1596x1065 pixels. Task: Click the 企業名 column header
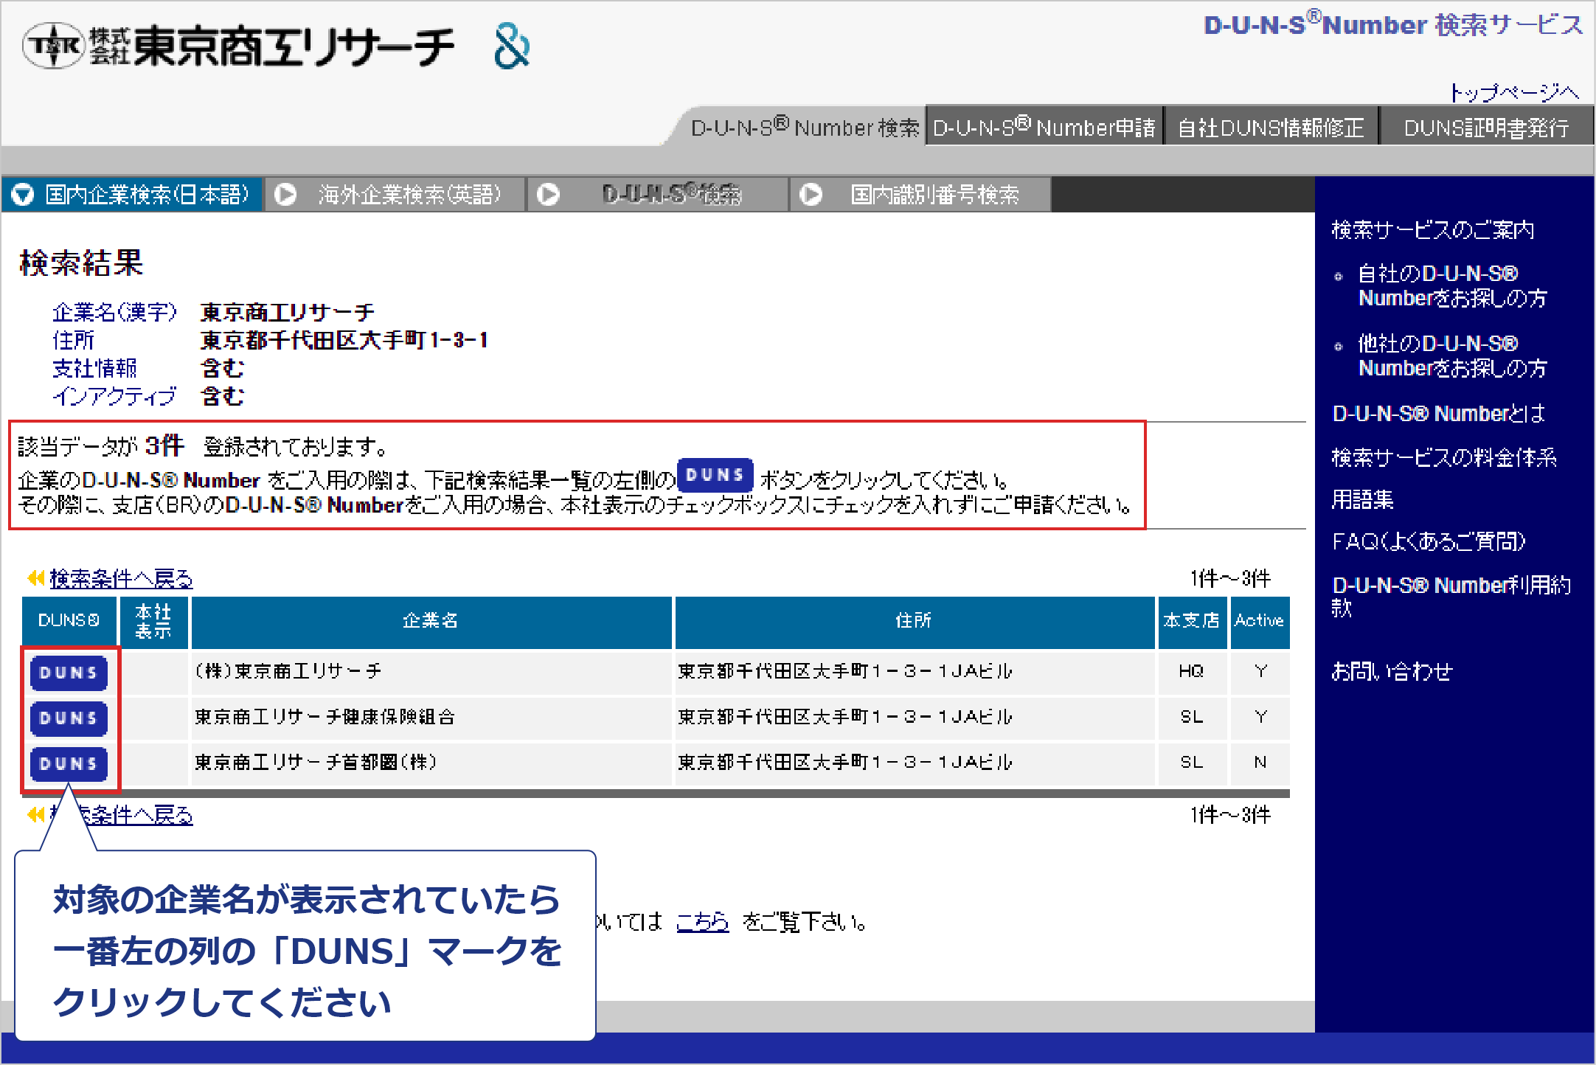coord(431,621)
